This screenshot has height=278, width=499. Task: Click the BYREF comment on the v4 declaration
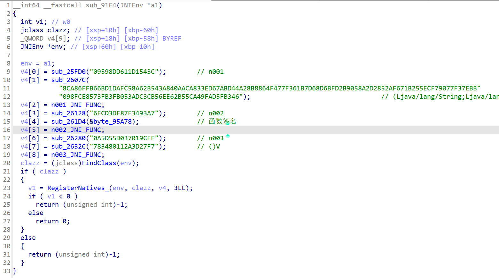(x=172, y=38)
